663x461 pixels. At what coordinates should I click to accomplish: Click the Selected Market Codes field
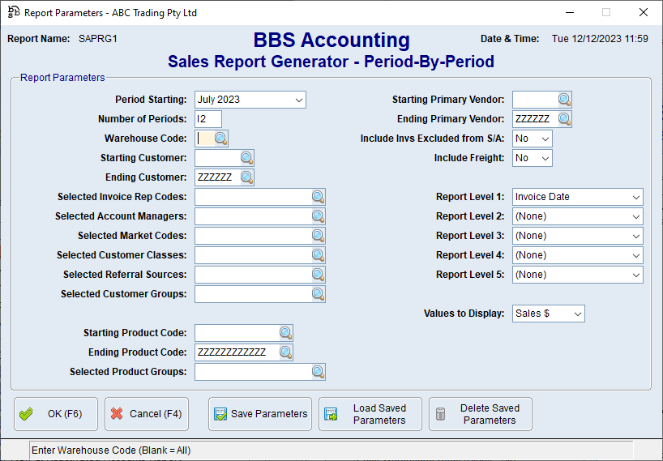click(x=254, y=236)
